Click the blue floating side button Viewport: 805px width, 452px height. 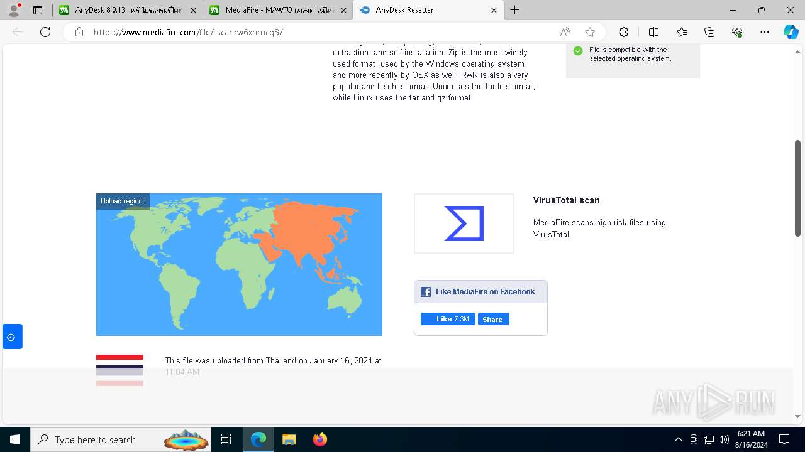(x=12, y=336)
